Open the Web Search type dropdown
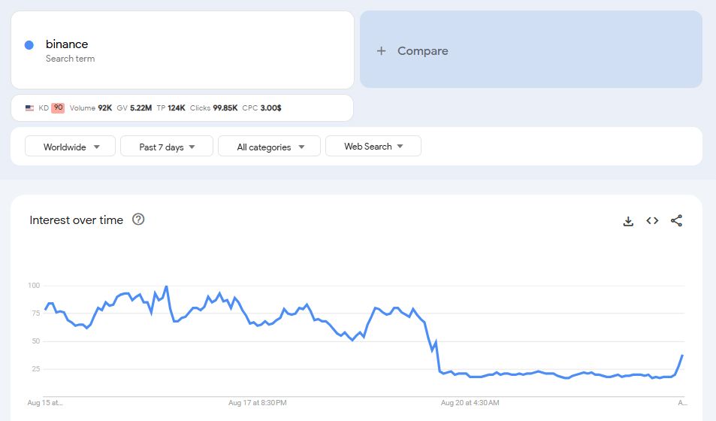 click(x=373, y=147)
